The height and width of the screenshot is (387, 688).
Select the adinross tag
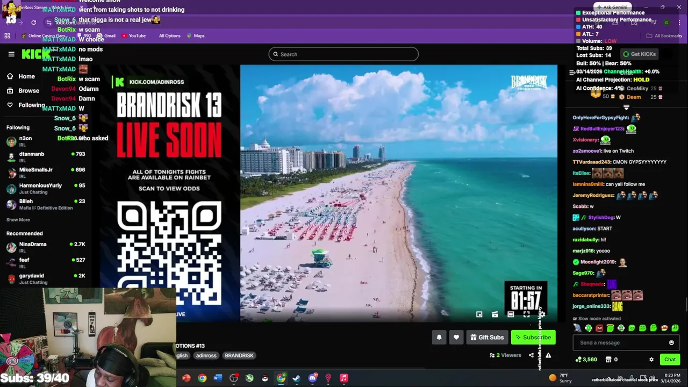tap(206, 356)
